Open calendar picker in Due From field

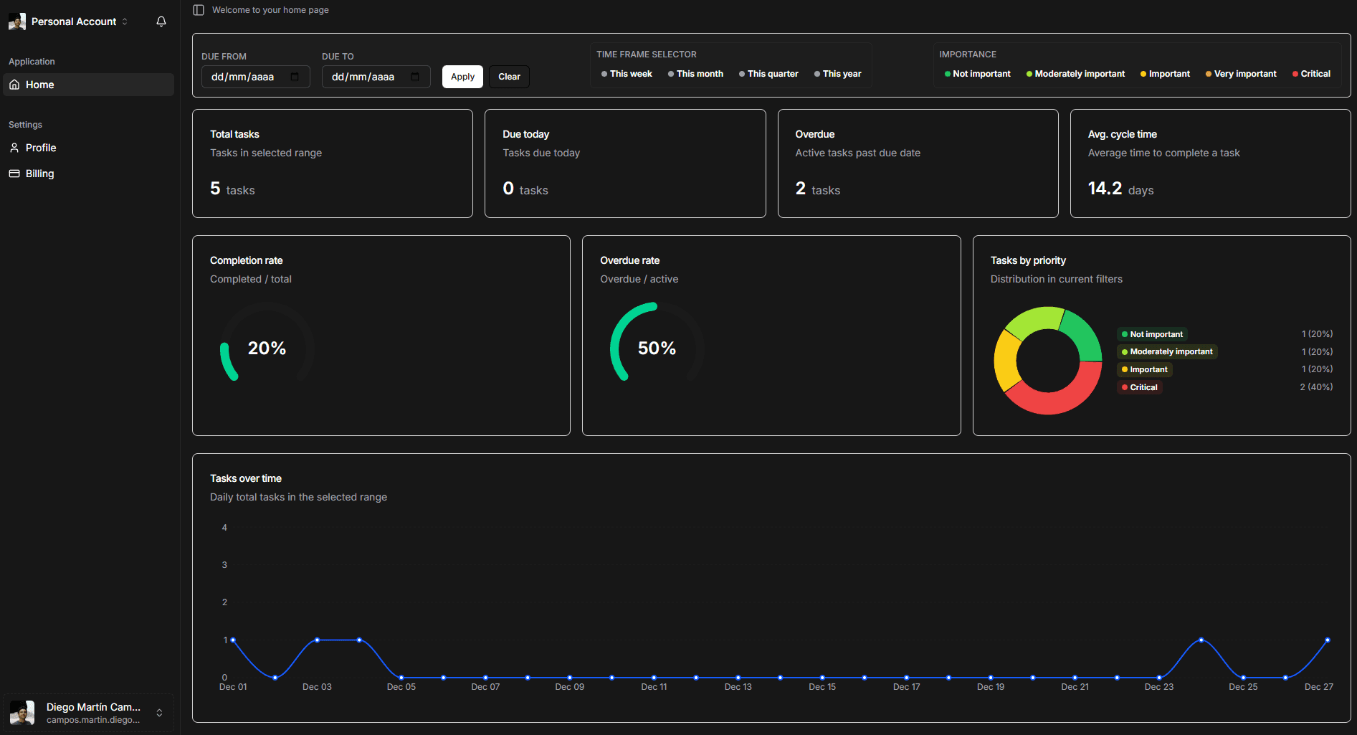pyautogui.click(x=295, y=77)
